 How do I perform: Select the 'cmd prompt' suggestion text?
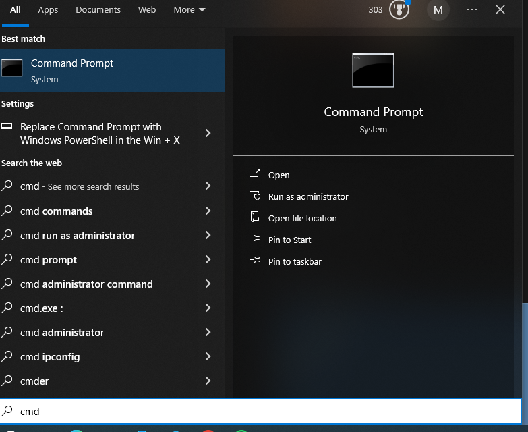[x=49, y=260]
